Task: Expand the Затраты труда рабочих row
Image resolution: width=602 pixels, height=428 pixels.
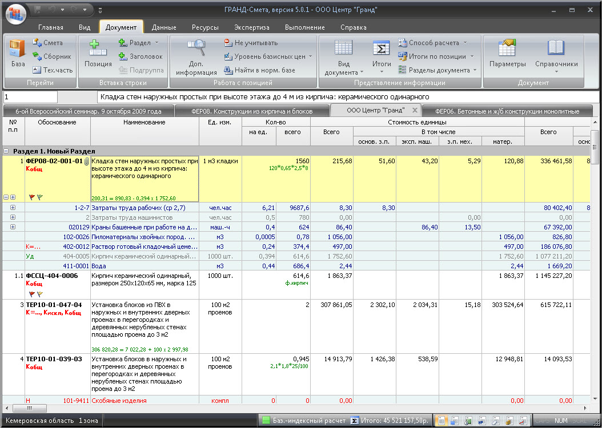Action: point(13,208)
